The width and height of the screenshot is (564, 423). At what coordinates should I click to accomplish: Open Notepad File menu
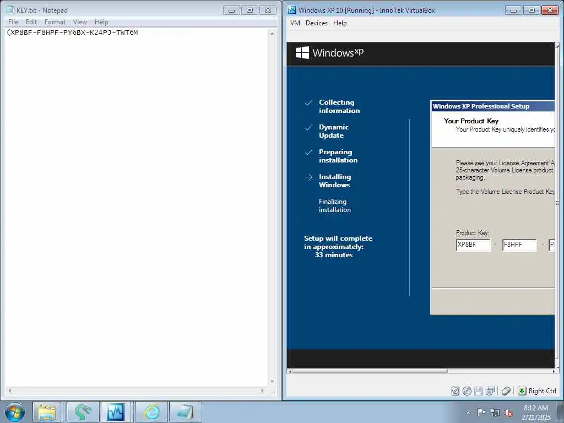pos(13,22)
